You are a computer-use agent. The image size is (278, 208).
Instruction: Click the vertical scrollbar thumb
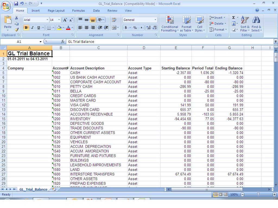[x=276, y=57]
